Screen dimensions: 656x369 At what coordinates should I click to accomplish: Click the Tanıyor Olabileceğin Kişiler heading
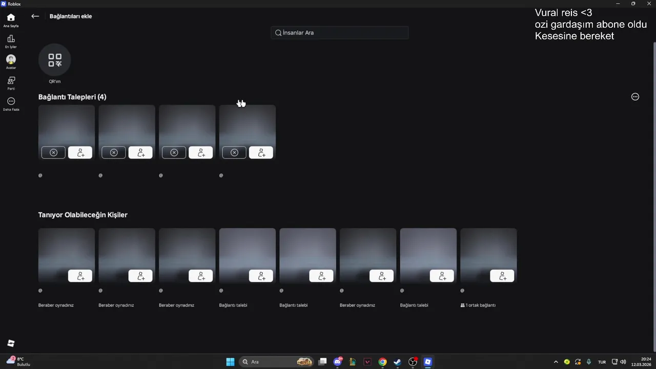click(83, 215)
